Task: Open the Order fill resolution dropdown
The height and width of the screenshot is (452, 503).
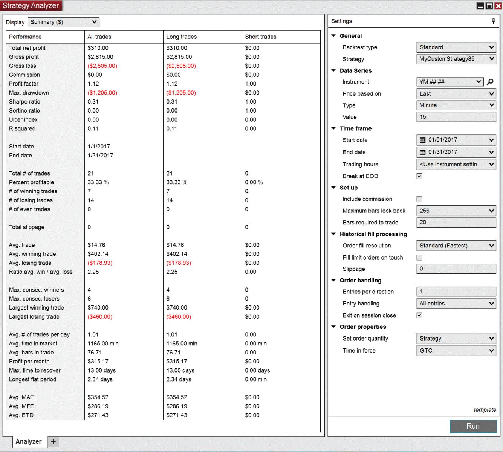Action: (456, 246)
